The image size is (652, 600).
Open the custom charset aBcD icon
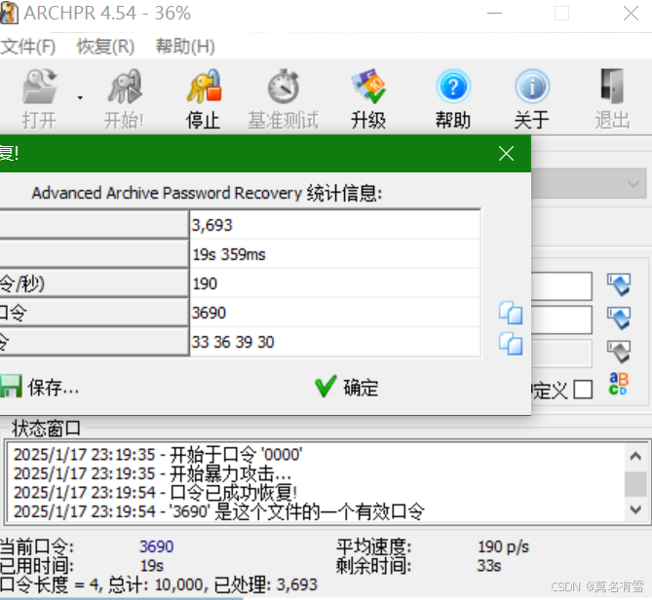click(x=619, y=384)
